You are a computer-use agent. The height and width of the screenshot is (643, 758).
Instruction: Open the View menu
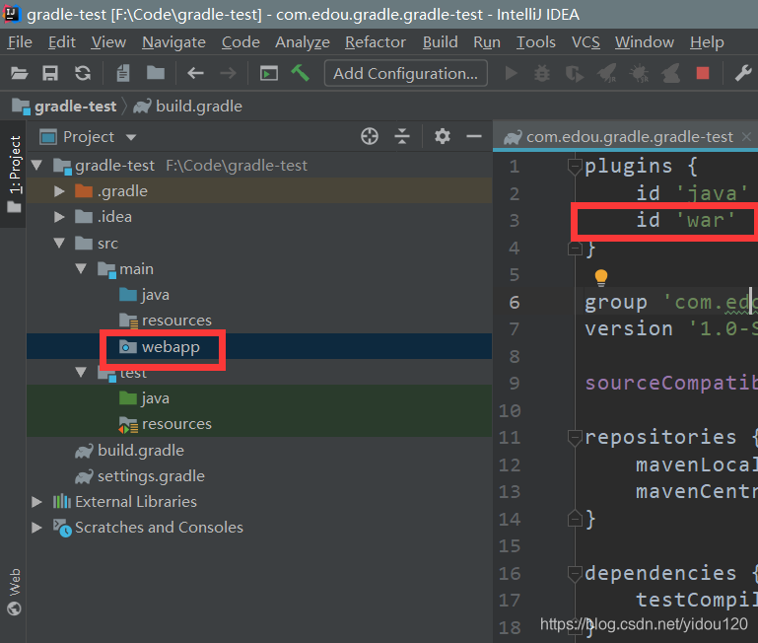tap(108, 42)
